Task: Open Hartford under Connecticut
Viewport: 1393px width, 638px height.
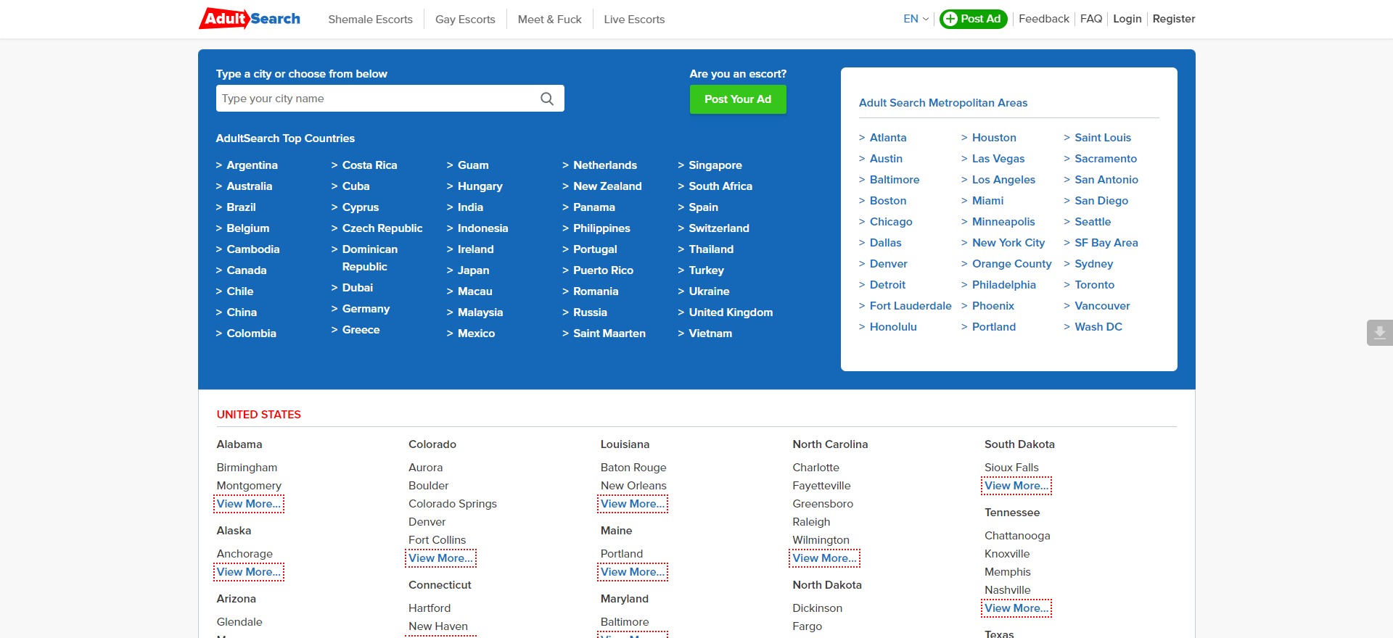Action: 430,608
